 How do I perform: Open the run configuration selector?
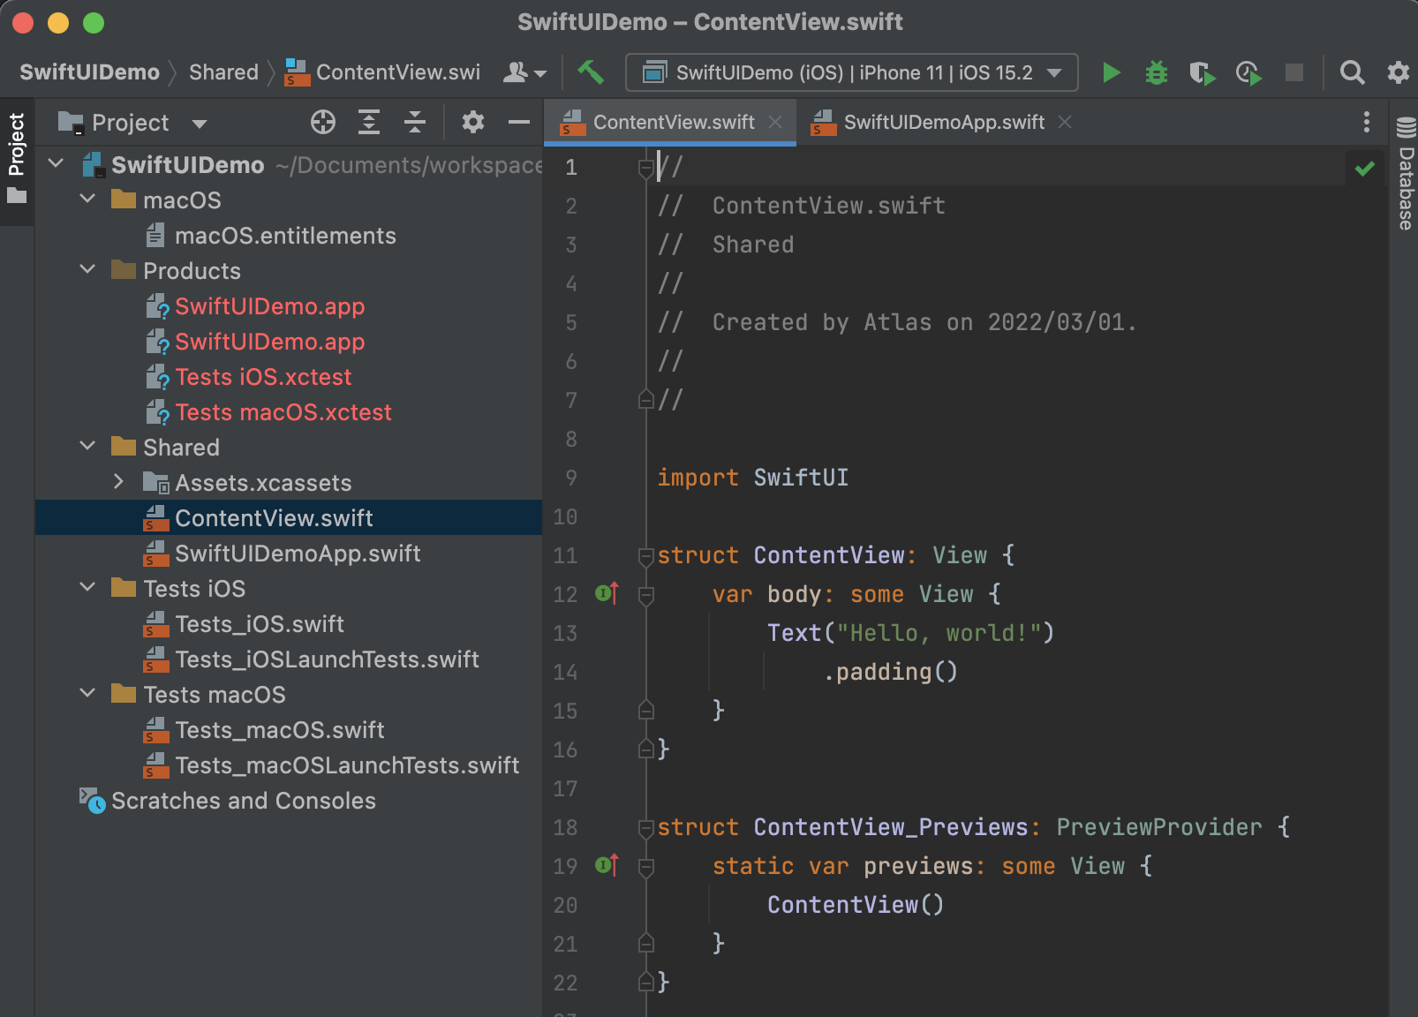(852, 72)
